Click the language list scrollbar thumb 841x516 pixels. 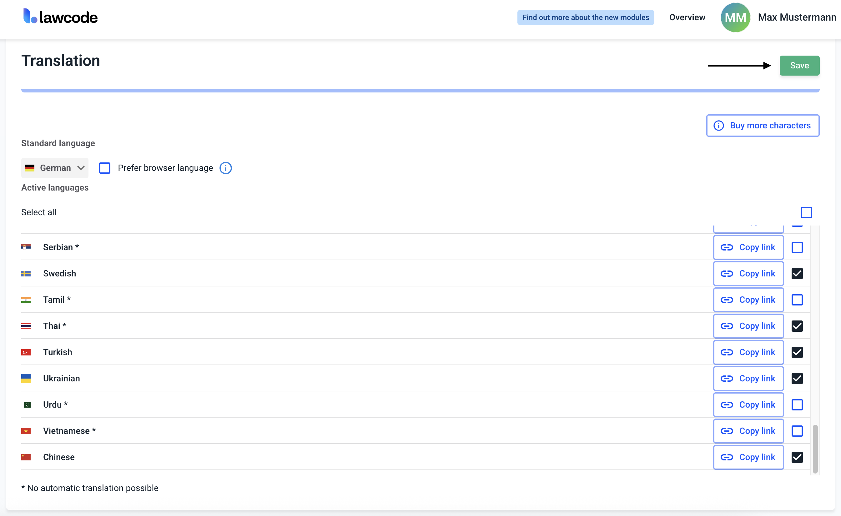pyautogui.click(x=815, y=449)
